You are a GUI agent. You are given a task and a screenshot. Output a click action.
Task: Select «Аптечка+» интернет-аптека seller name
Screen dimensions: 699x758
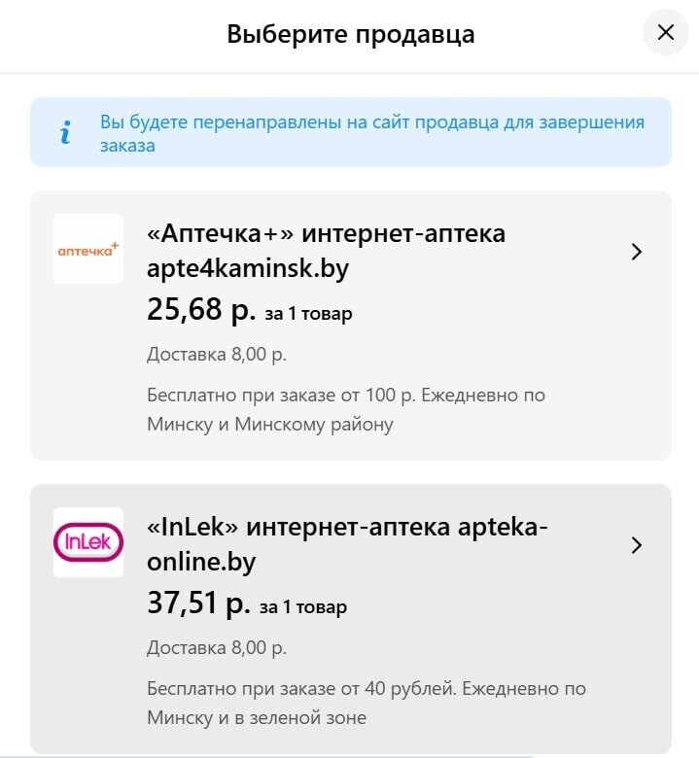326,234
